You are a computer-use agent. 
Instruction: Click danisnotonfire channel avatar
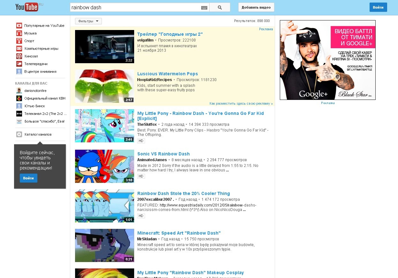(19, 91)
